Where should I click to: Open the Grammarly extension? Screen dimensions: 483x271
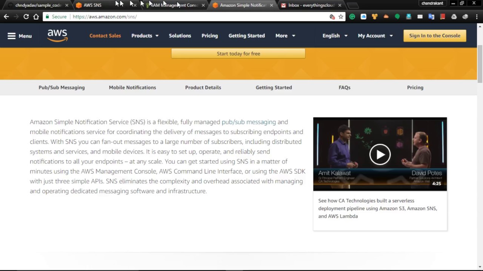point(352,17)
